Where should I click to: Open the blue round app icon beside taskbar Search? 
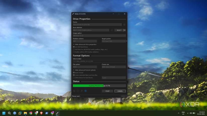coord(15,113)
